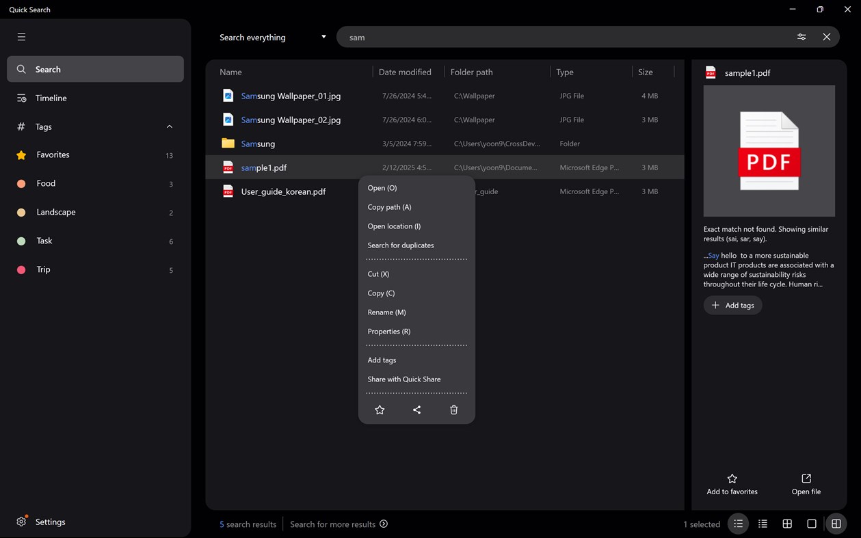Select Open location from the context menu
861x538 pixels.
click(393, 226)
